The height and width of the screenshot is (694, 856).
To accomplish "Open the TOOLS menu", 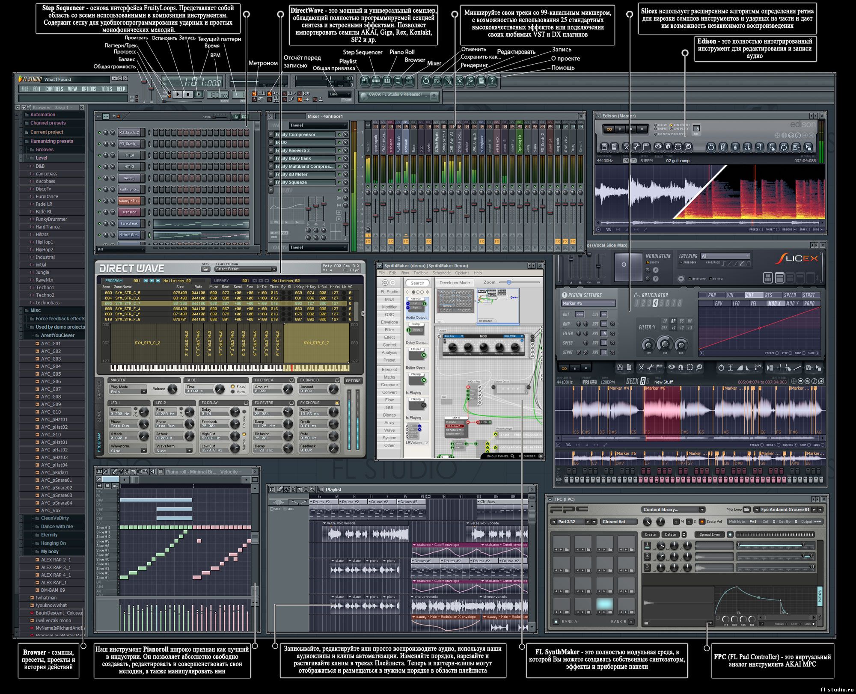I will 106,89.
